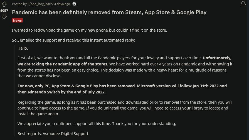Click the 'We appreciate your continued support' line

97,124
